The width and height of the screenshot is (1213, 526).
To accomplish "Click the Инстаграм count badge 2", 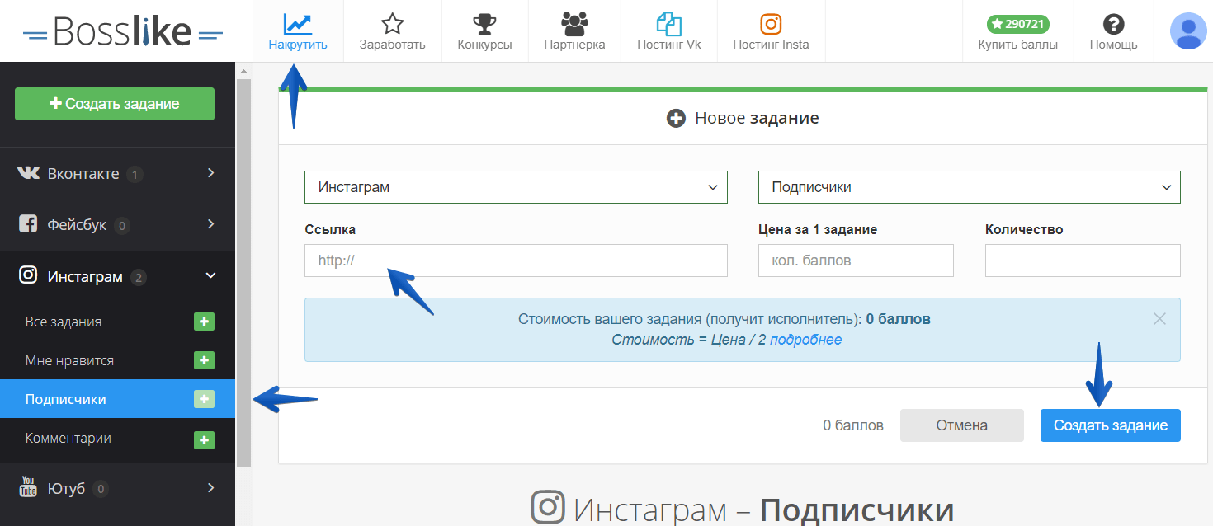I will point(139,277).
